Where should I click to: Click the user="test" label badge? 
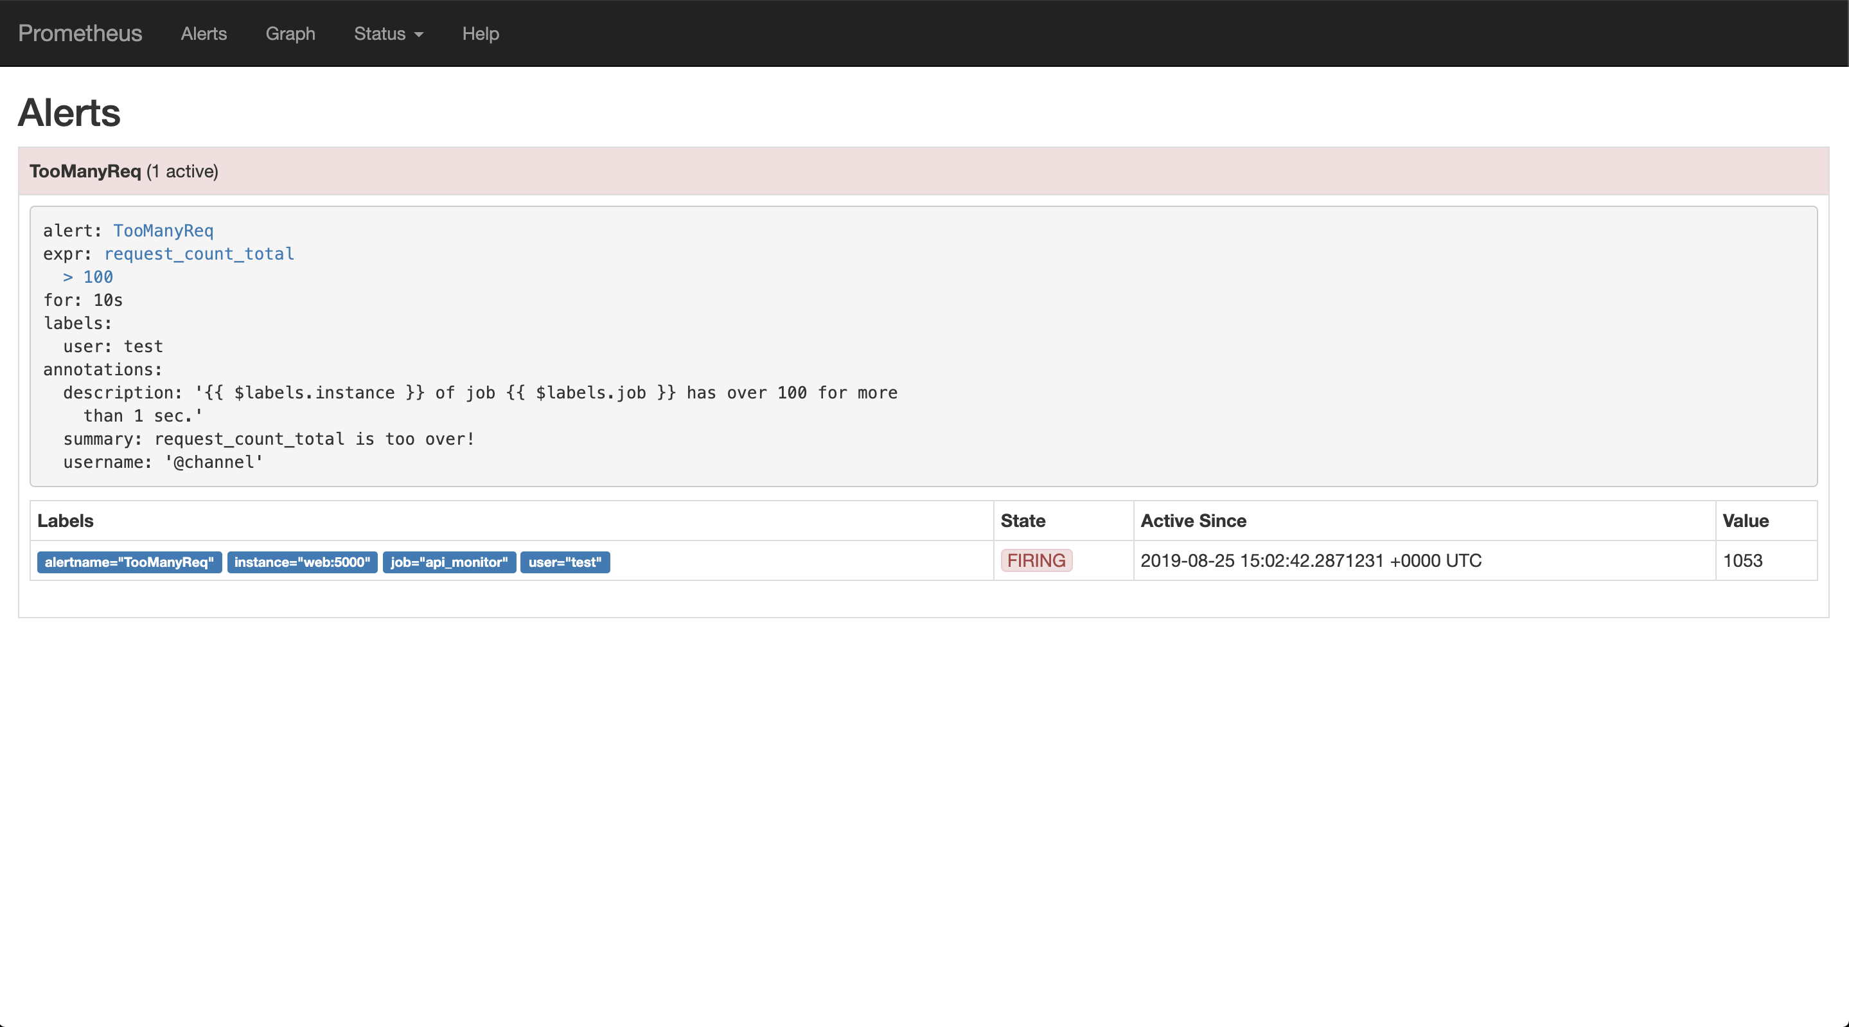565,562
